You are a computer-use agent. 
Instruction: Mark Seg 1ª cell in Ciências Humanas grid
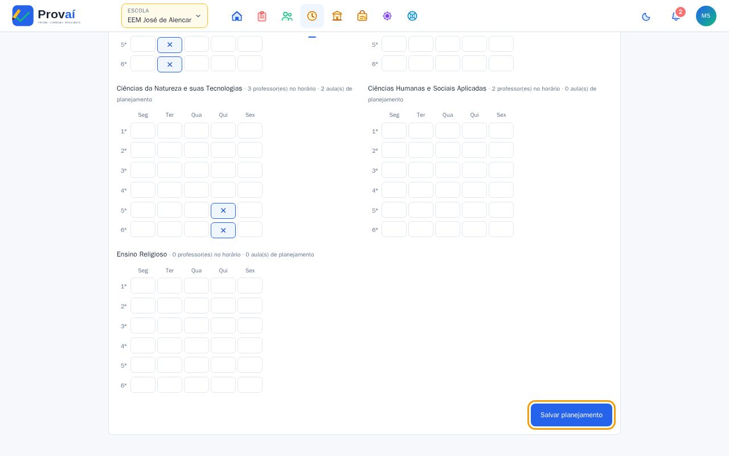[x=394, y=131]
